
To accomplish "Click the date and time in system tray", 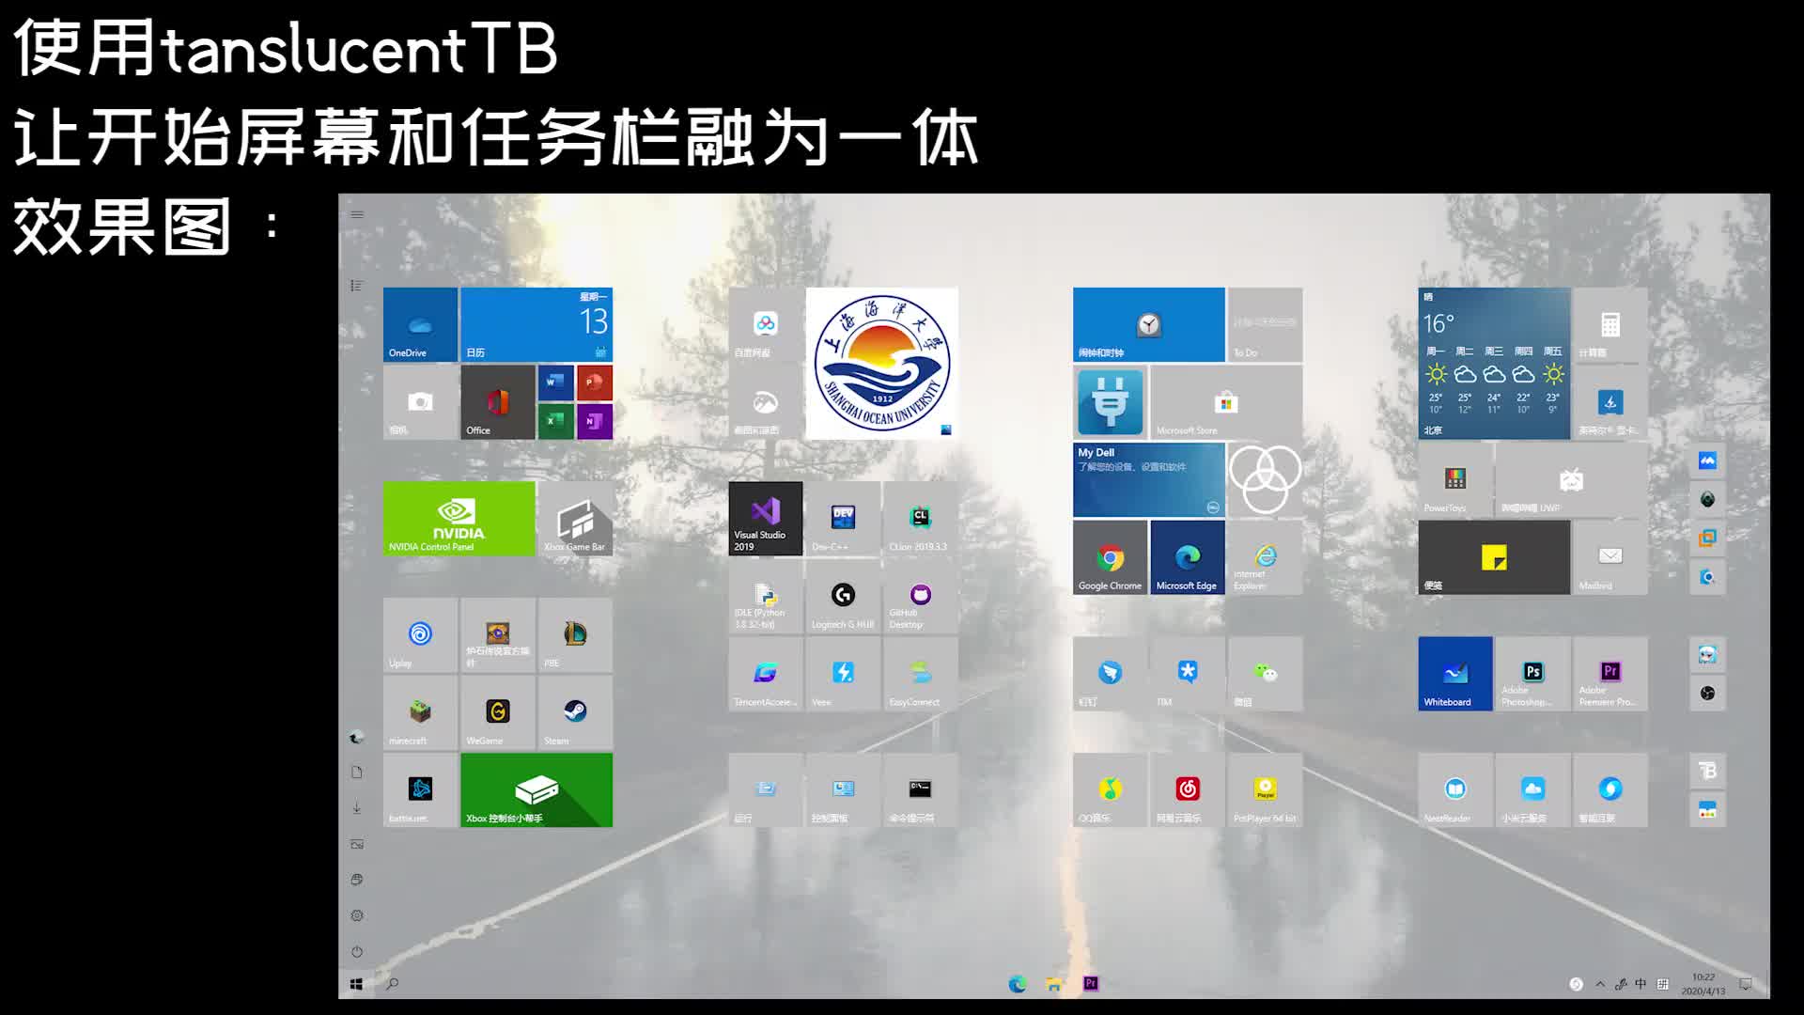I will 1730,984.
